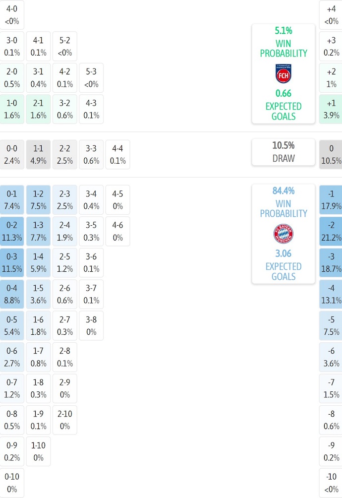The height and width of the screenshot is (498, 342).
Task: Click the +4 goal margin tile
Action: pyautogui.click(x=331, y=15)
